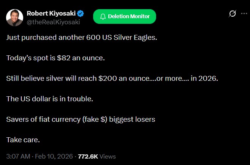Image resolution: width=250 pixels, height=165 pixels.
Task: Click the word Views after the count
Action: [108, 156]
